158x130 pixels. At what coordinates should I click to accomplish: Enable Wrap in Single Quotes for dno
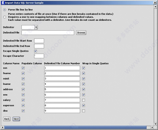(83, 111)
